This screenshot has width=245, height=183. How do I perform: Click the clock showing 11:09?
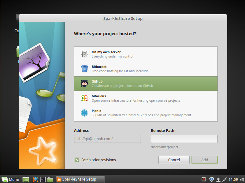(x=233, y=179)
